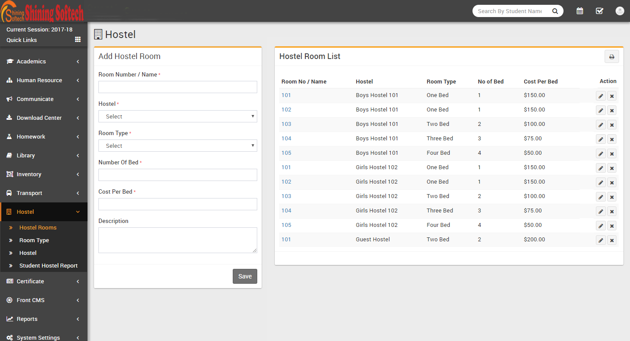Go to Hostel Rooms submenu

click(x=38, y=227)
